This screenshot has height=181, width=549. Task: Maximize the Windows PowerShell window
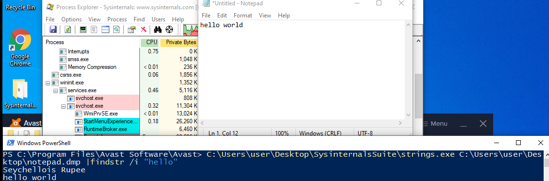(518, 143)
